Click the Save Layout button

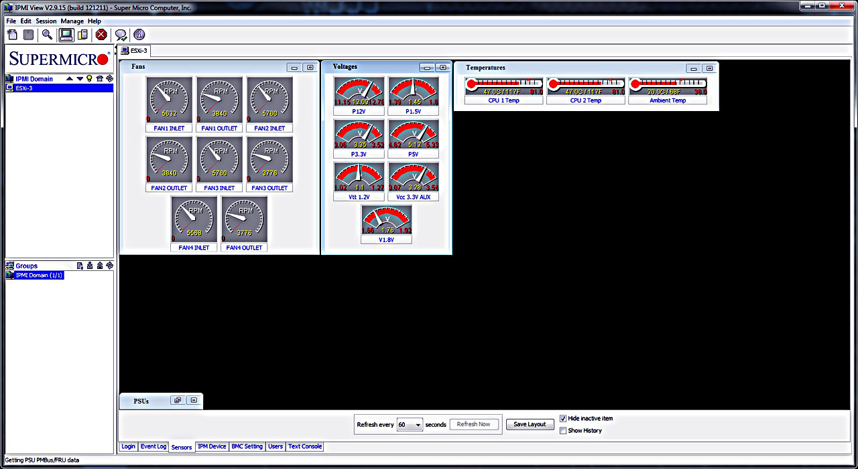530,424
